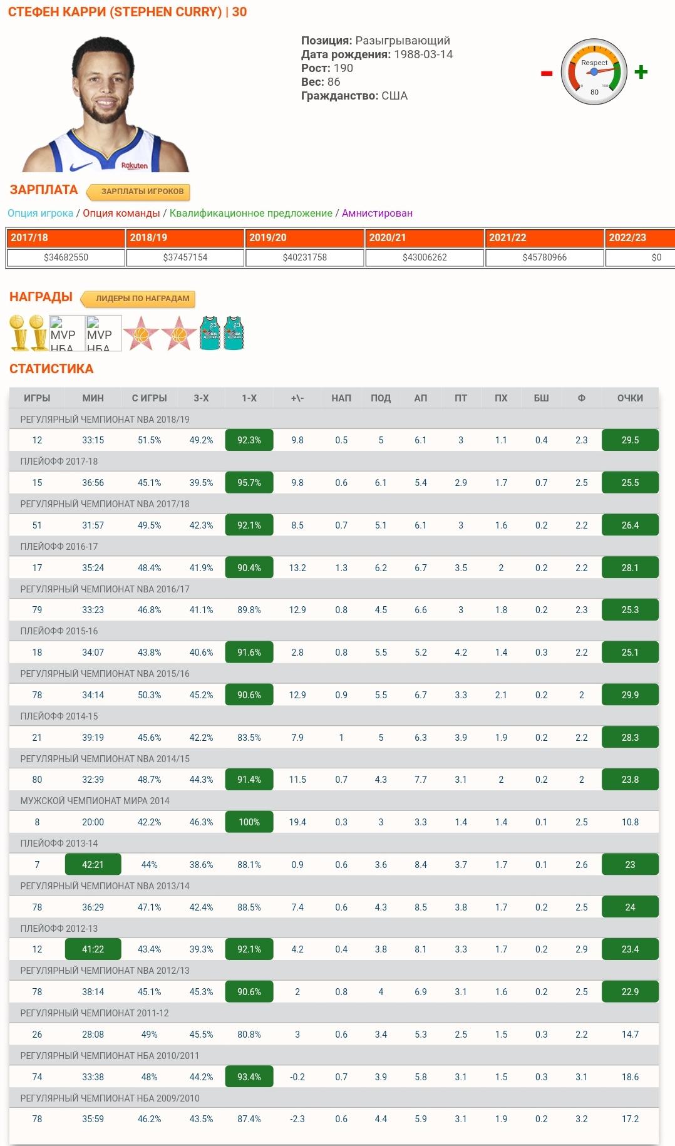The height and width of the screenshot is (1146, 675).
Task: Click the ИГРЫ statistics column header
Action: (37, 398)
